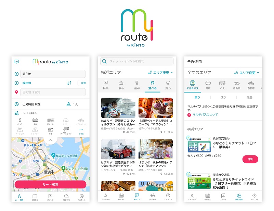Click the スポット・イベントを検索 search field

(x=137, y=61)
